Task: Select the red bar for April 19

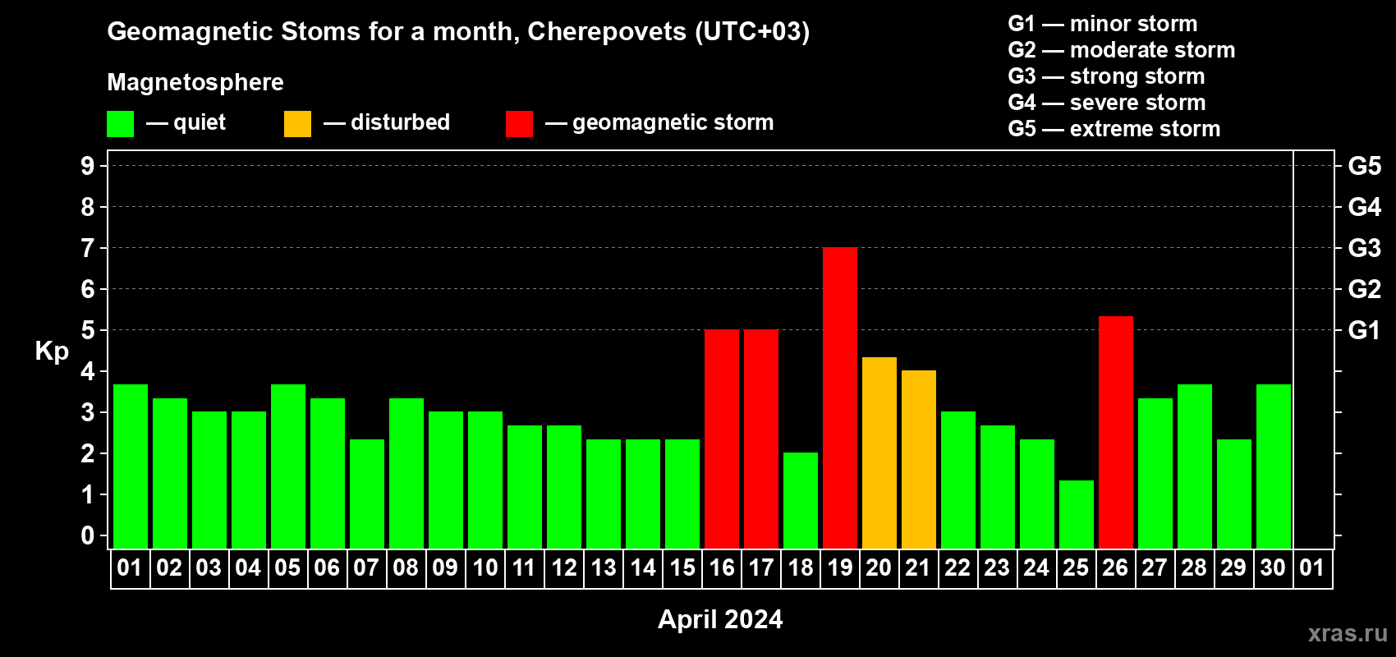Action: [840, 397]
